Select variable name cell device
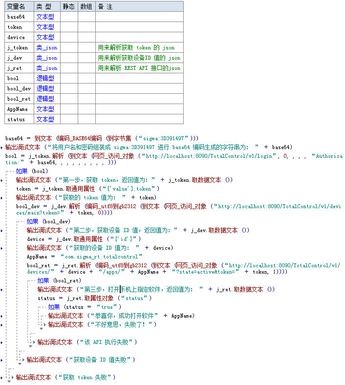 point(19,37)
